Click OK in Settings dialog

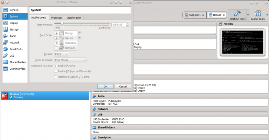click(105, 86)
